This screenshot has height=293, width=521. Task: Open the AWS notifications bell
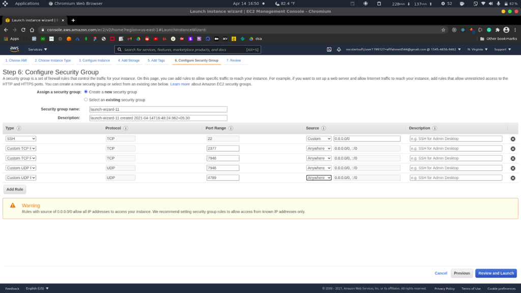339,49
